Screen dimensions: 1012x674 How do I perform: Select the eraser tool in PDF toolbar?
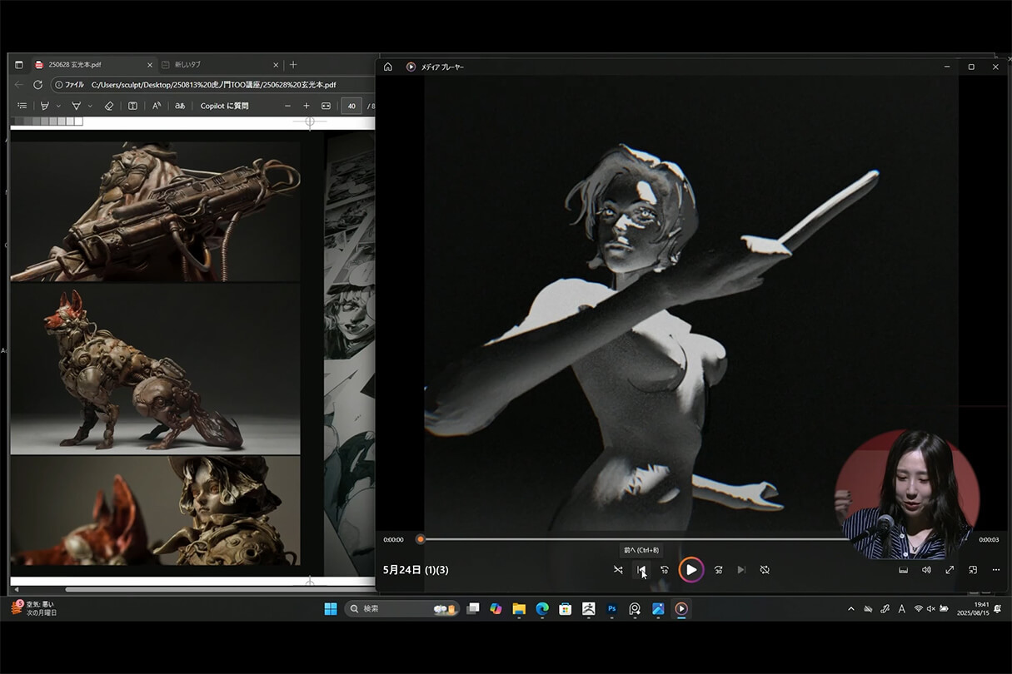tap(108, 106)
